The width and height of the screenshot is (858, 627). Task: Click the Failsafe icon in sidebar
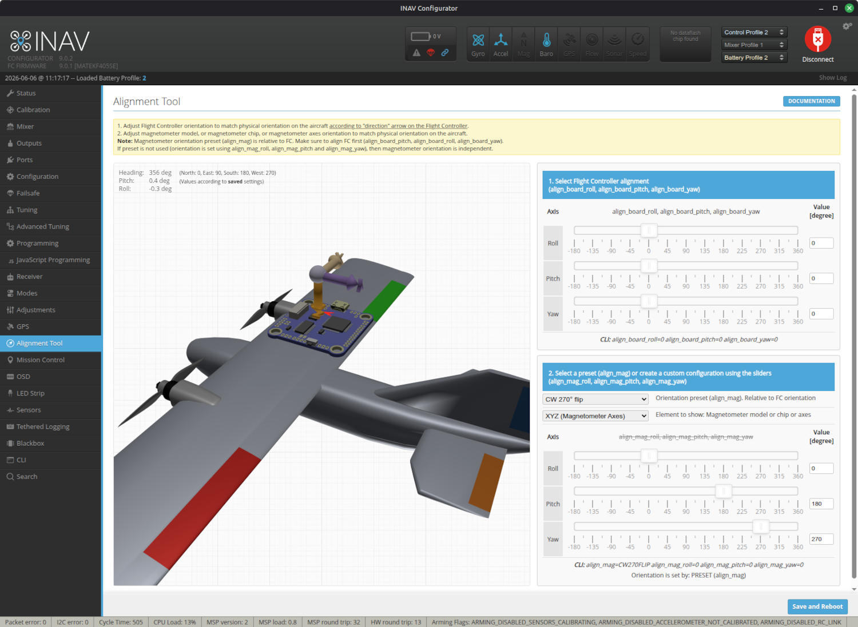click(10, 193)
